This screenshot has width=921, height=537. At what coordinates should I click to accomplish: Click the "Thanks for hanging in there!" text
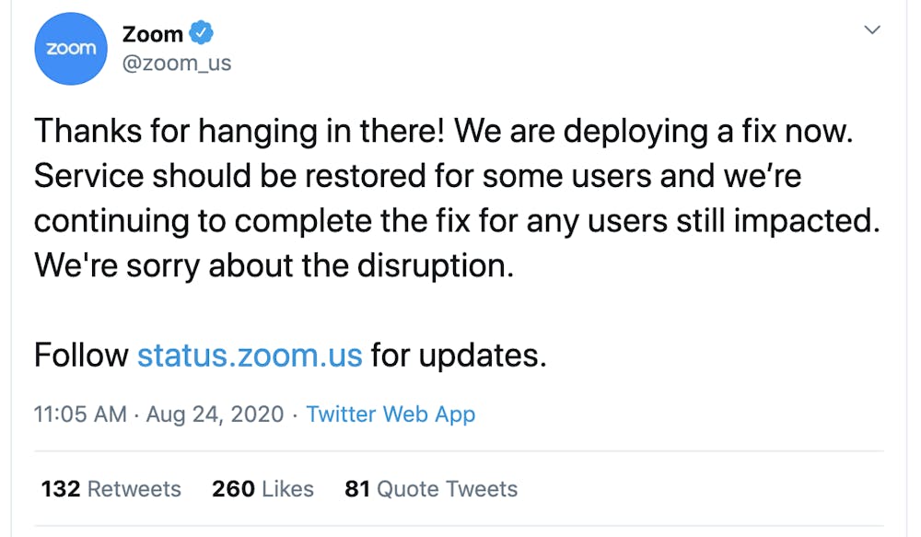pos(241,131)
